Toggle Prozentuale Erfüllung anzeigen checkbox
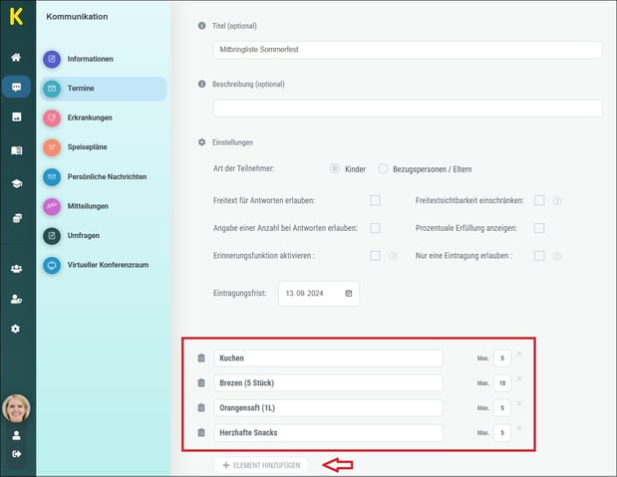This screenshot has height=477, width=617. 539,228
